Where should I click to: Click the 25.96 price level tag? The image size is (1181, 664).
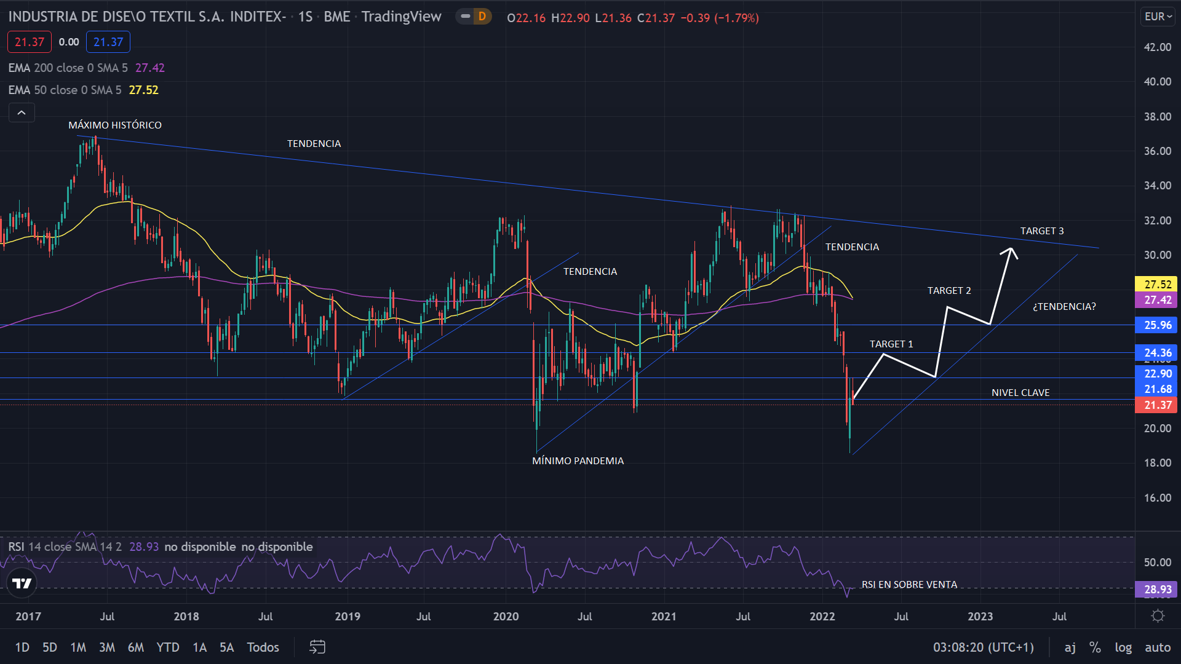coord(1156,325)
